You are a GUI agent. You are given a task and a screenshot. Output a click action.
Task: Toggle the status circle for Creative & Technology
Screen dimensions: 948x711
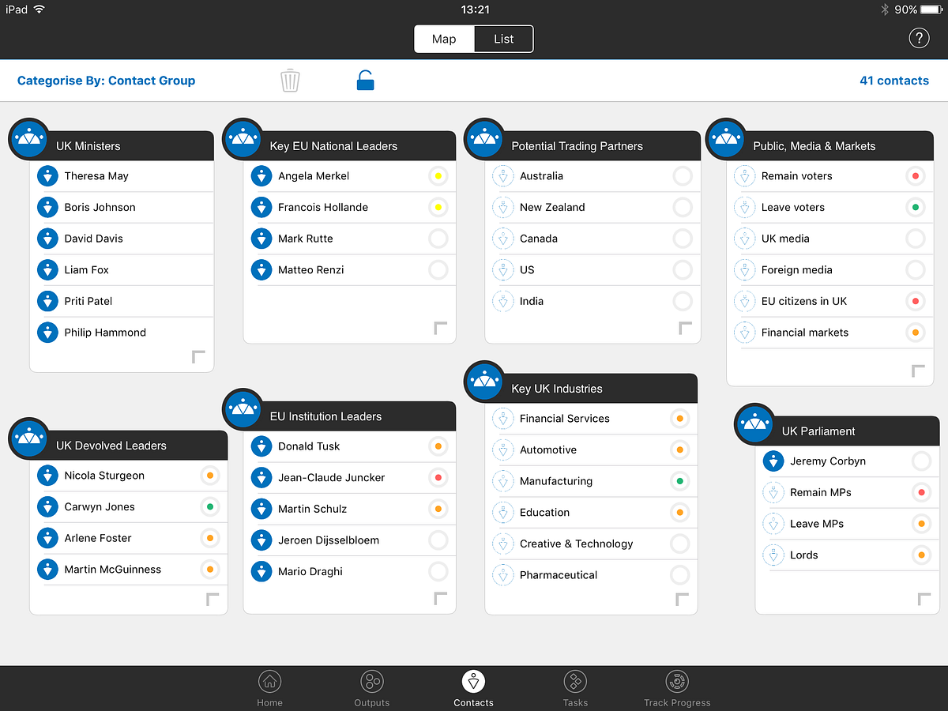coord(679,544)
